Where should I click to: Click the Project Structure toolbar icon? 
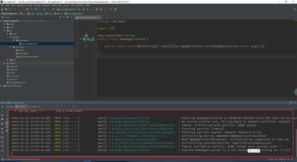[x=101, y=9]
